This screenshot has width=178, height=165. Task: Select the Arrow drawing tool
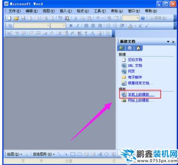point(66,154)
